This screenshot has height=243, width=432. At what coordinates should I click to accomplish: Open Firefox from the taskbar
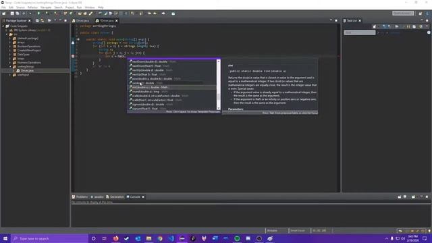point(115,238)
